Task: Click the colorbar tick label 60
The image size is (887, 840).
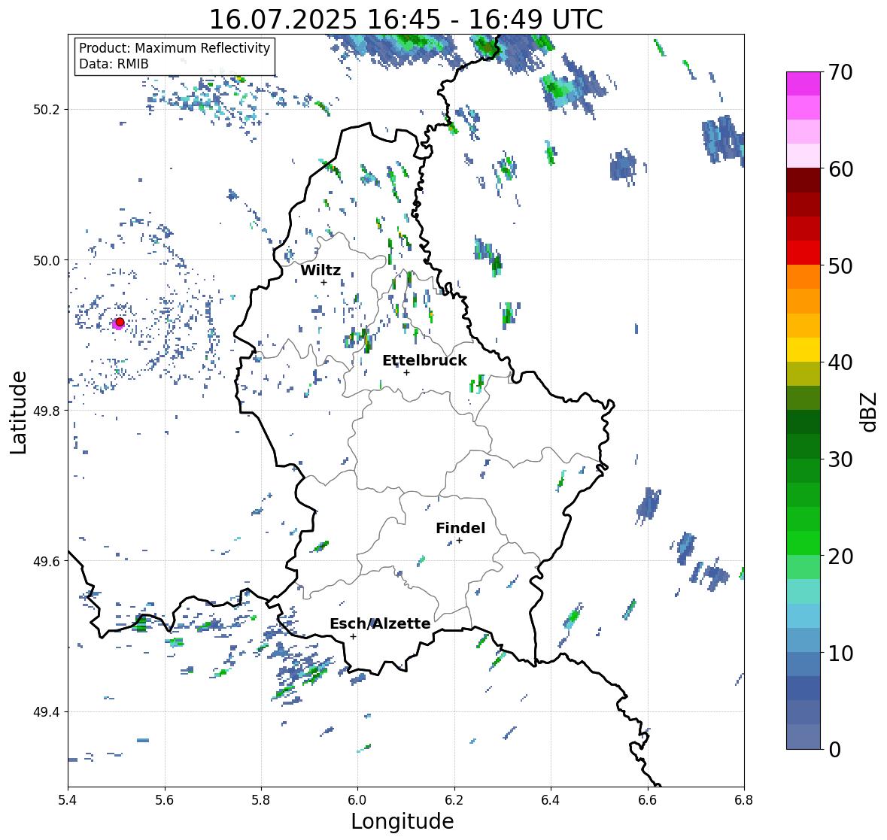Action: coord(840,169)
